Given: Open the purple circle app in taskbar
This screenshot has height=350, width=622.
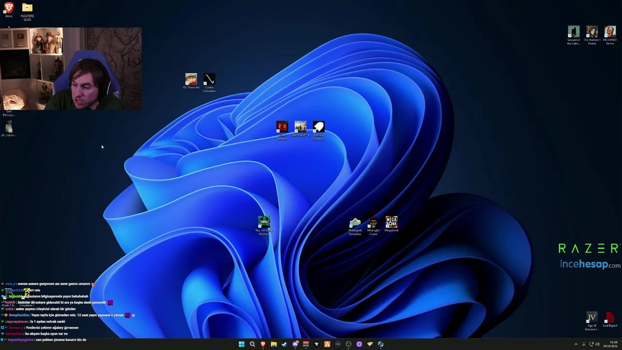Looking at the screenshot, I should coord(359,344).
